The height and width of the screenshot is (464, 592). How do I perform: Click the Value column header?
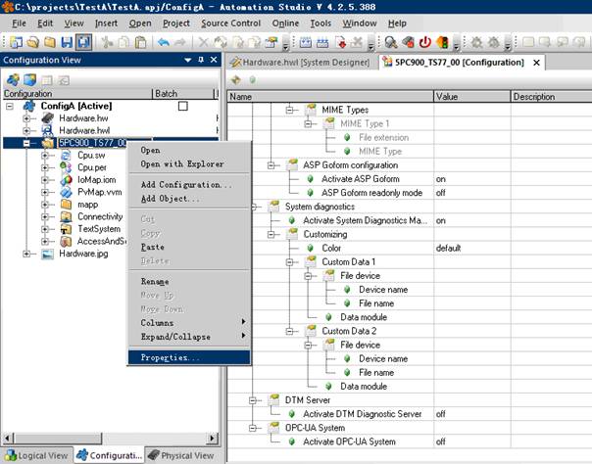447,97
